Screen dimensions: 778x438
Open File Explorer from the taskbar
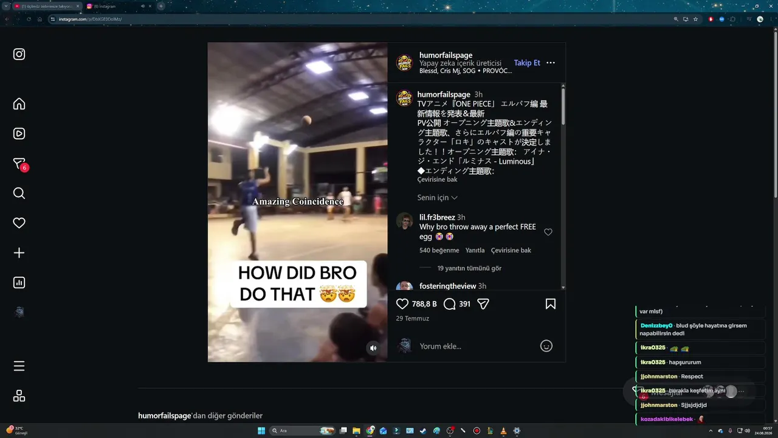pyautogui.click(x=357, y=431)
